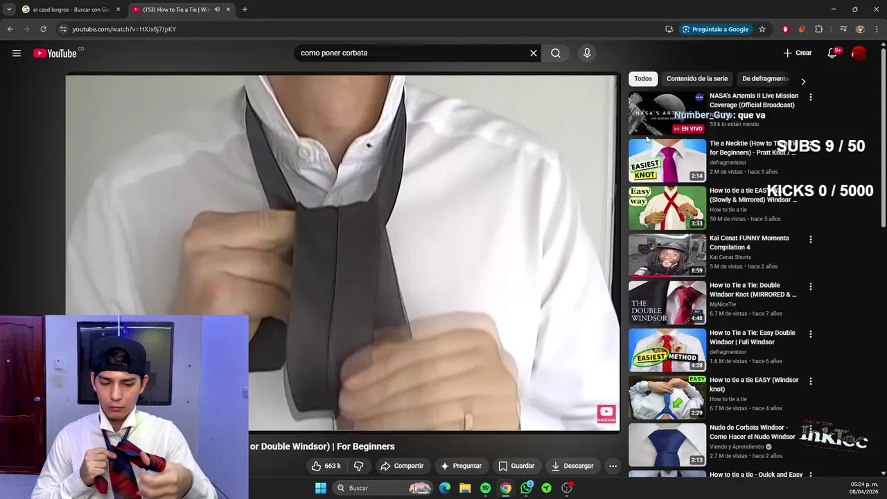The height and width of the screenshot is (499, 887).
Task: Open File Explorer from the taskbar
Action: 465,488
